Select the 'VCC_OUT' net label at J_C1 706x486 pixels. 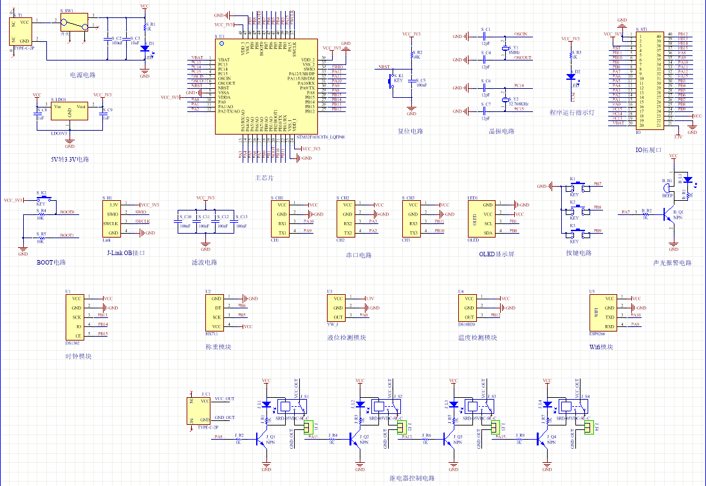225,398
